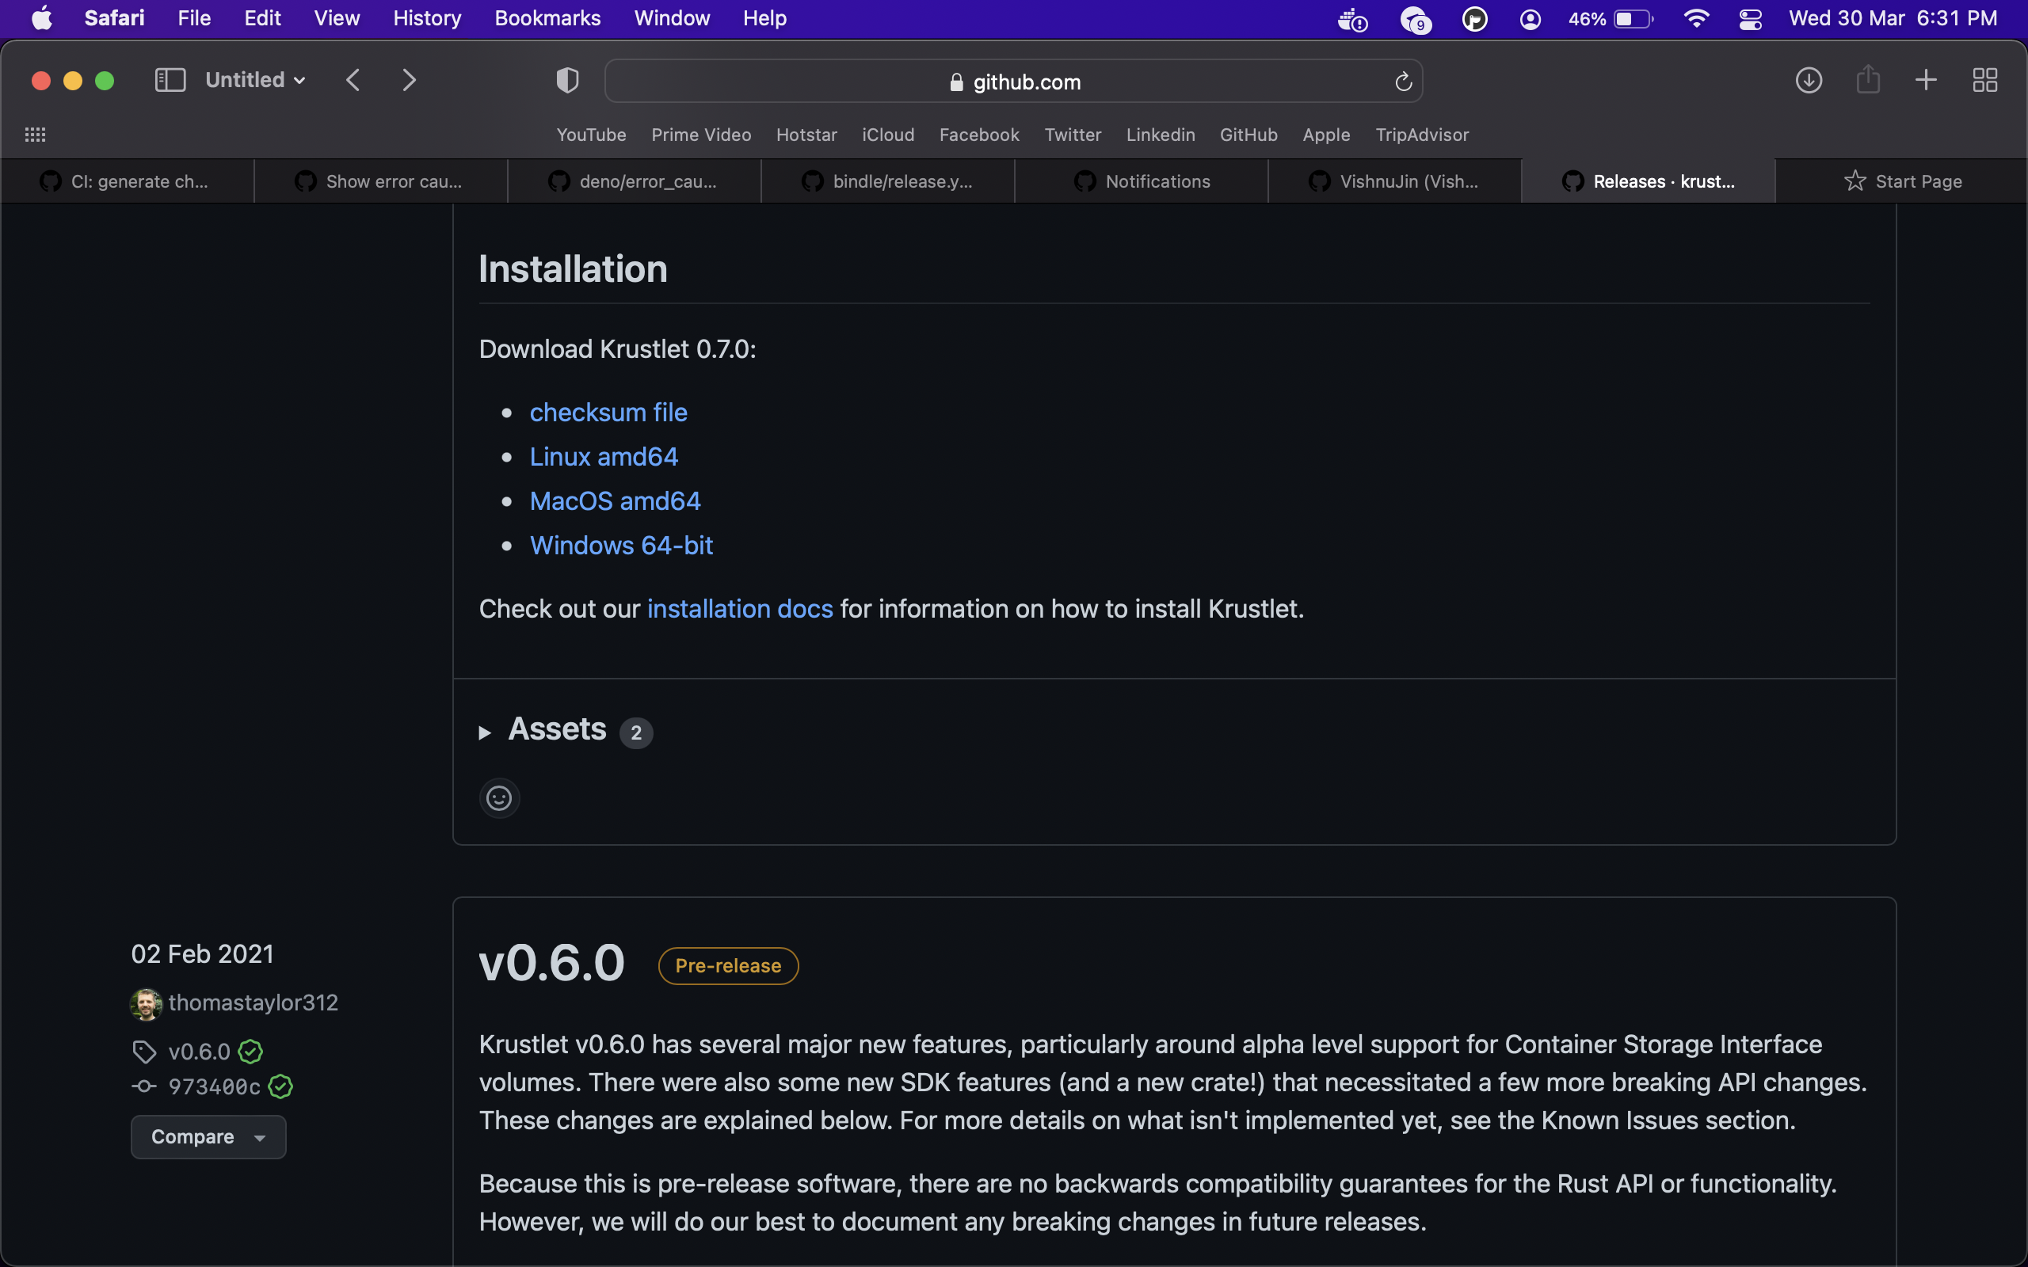The width and height of the screenshot is (2028, 1267).
Task: Click the Wi-Fi status icon
Action: point(1696,18)
